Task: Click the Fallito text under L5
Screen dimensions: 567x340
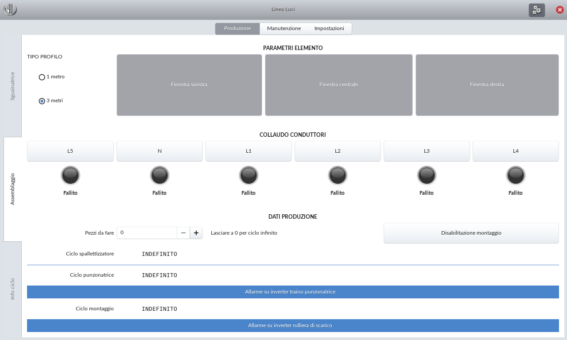Action: pyautogui.click(x=70, y=193)
